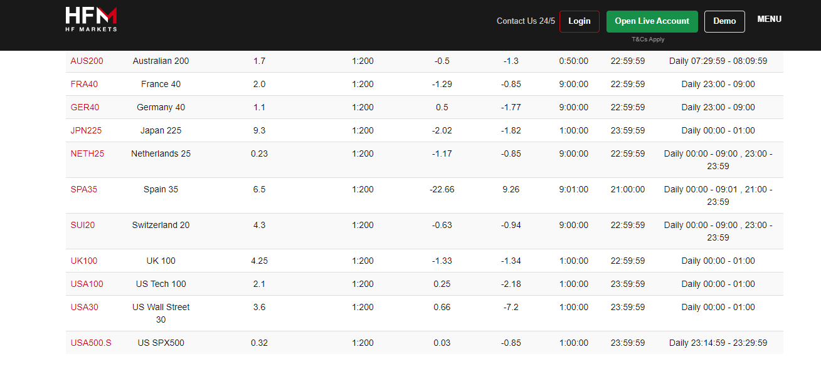Click the Demo account button
Viewport: 821px width, 379px height.
click(x=724, y=21)
